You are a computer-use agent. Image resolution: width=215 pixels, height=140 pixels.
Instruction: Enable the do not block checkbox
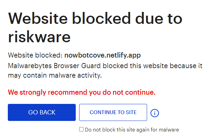coord(81,129)
